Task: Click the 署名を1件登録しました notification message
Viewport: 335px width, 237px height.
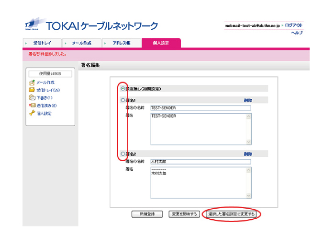Action: coord(47,54)
